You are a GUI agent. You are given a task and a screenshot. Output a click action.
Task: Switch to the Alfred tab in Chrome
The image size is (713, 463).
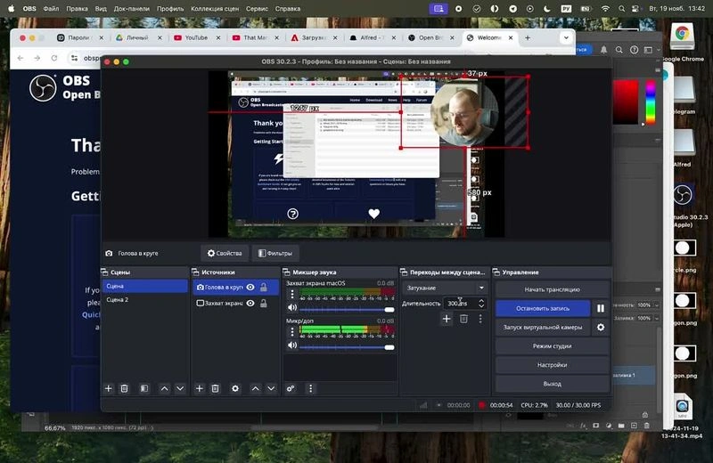tap(372, 37)
